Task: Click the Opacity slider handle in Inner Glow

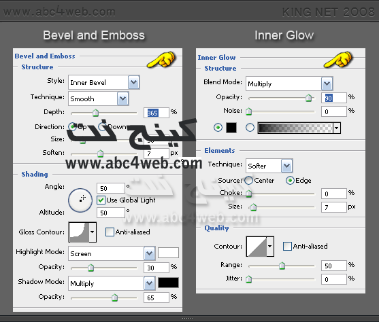Action: tap(309, 98)
